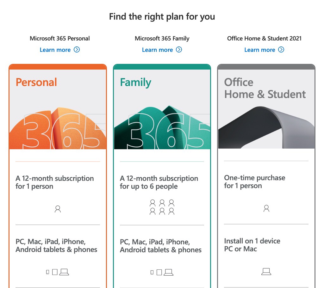Screen dimensions: 324x288
Task: Click the Learn more chevron arrow for Microsoft 365 Family
Action: [x=179, y=50]
